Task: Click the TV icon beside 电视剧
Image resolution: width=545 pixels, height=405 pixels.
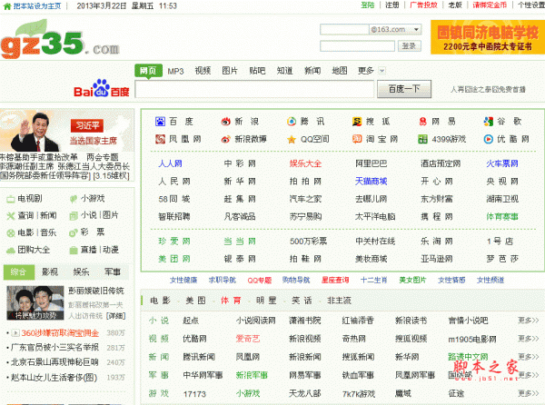Action: click(x=10, y=199)
